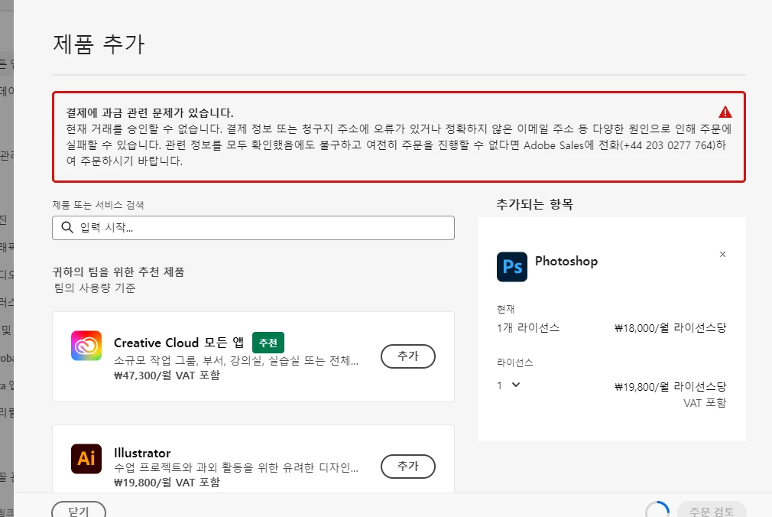Click the search magnifier icon
Image resolution: width=772 pixels, height=517 pixels.
click(67, 226)
